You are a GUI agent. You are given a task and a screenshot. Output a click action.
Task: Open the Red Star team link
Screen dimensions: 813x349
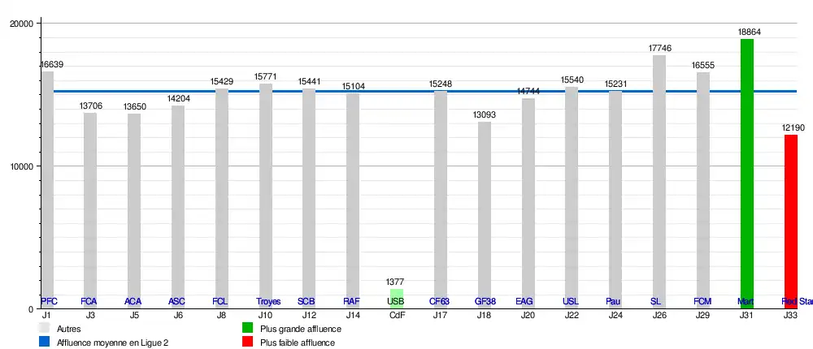coord(797,302)
